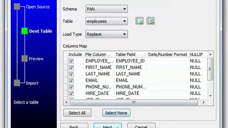
Task: Click the PHONE_NU... file column cell
Action: [x=99, y=87]
